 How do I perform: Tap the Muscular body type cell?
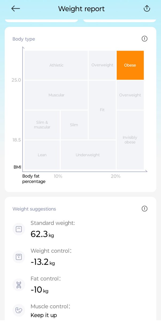click(x=56, y=95)
